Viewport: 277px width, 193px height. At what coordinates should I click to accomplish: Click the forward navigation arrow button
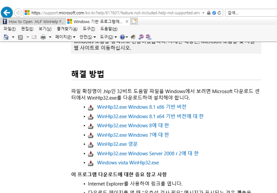(x=18, y=13)
